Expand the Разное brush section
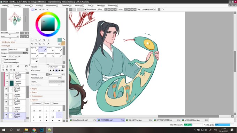 coord(34,100)
